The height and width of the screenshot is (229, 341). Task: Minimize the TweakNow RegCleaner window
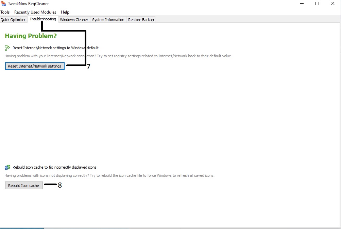(302, 3)
